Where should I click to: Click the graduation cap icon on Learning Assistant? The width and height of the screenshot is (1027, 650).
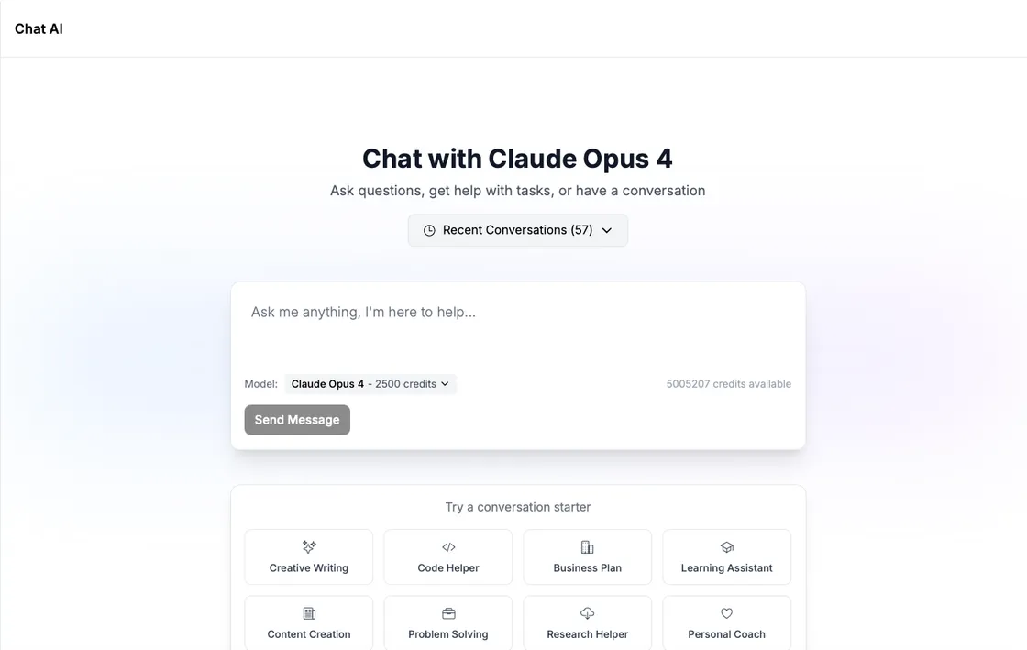pos(726,546)
